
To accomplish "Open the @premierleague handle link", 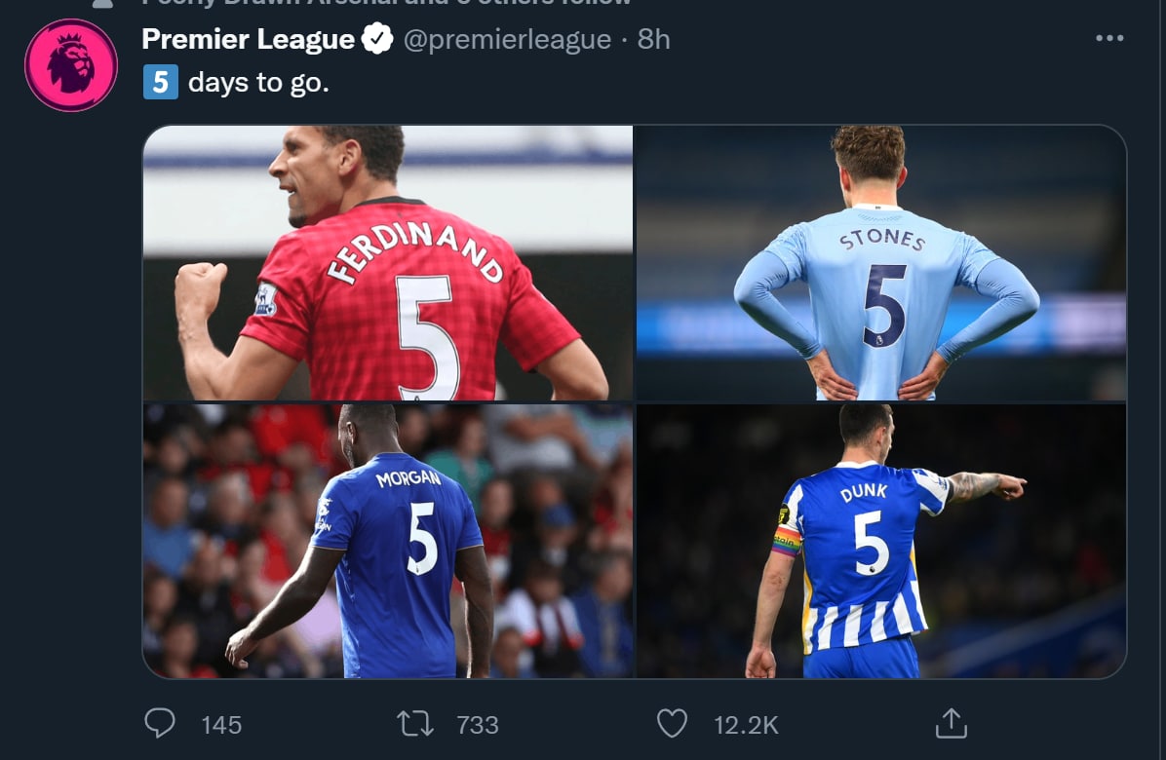I will 507,39.
